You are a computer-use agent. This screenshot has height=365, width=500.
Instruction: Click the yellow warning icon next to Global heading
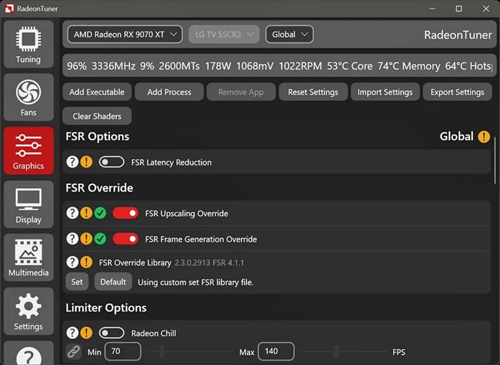coord(484,137)
